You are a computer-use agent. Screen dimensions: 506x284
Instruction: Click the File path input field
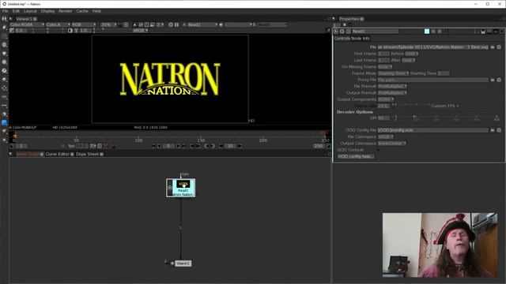tap(433, 47)
